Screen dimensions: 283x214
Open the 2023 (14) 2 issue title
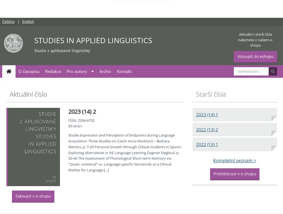tap(82, 112)
